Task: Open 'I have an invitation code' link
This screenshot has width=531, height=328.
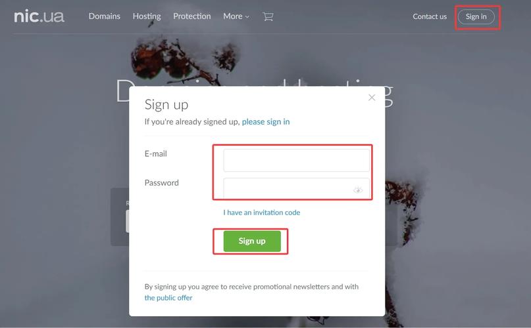Action: pos(261,213)
